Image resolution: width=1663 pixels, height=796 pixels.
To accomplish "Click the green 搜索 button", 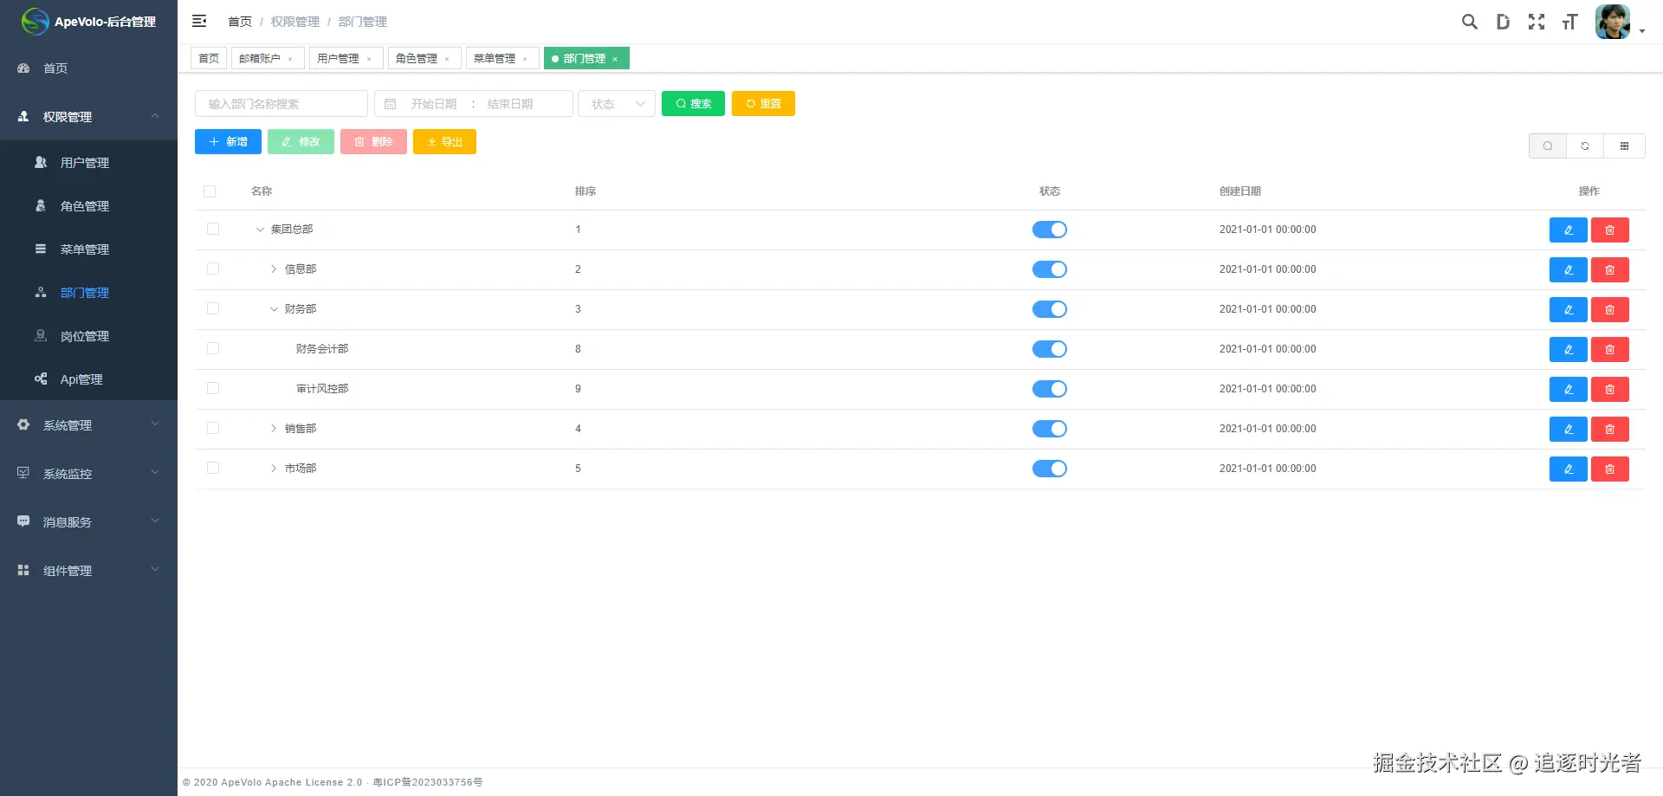I will (693, 104).
